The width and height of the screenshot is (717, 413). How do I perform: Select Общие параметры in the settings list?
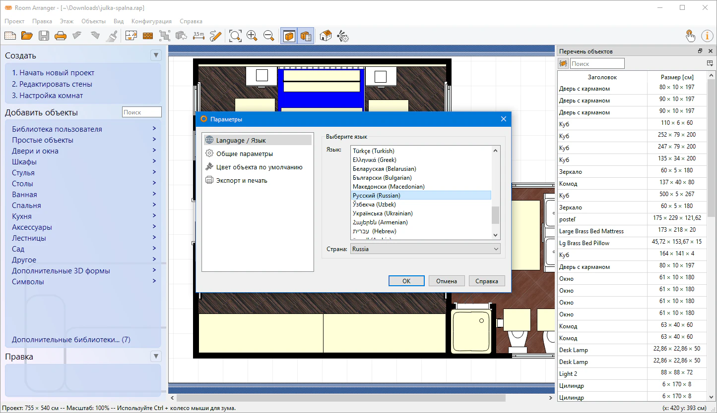244,154
